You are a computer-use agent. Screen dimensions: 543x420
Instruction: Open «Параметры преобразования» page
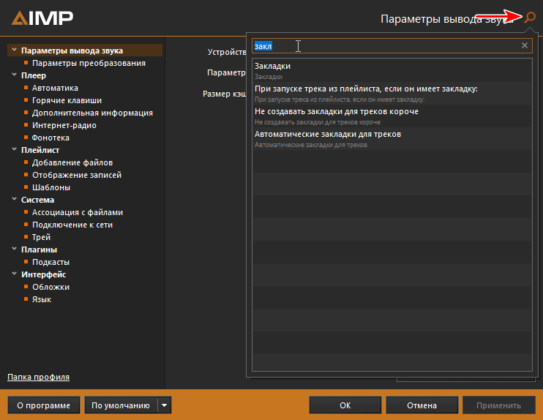tap(89, 63)
